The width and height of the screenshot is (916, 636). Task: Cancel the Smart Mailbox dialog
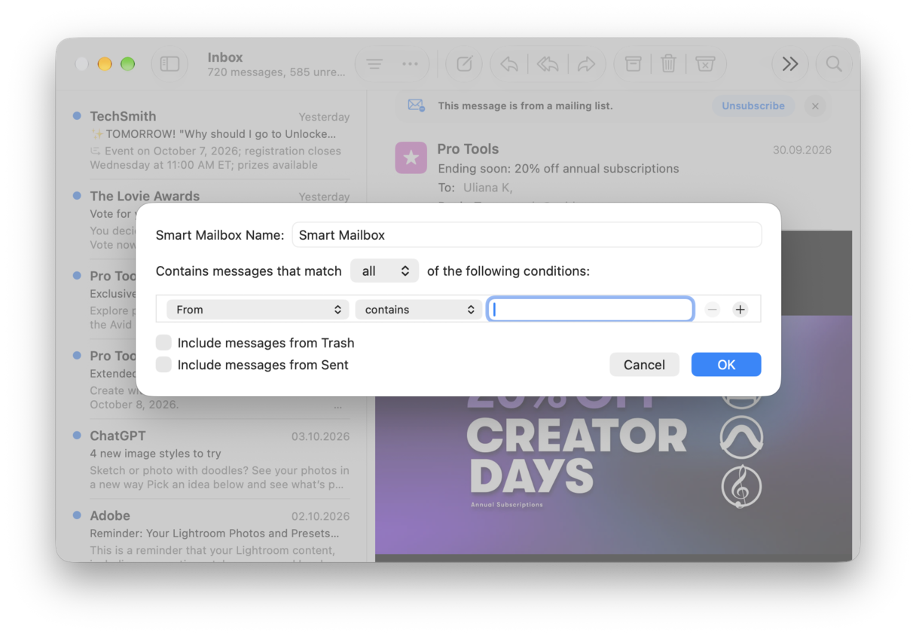point(644,365)
